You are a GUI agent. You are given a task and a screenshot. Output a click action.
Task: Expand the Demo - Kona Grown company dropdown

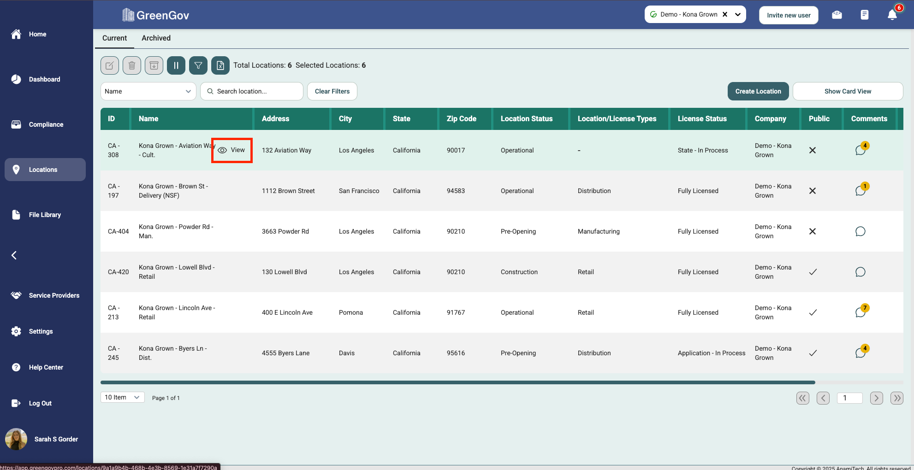coord(738,14)
